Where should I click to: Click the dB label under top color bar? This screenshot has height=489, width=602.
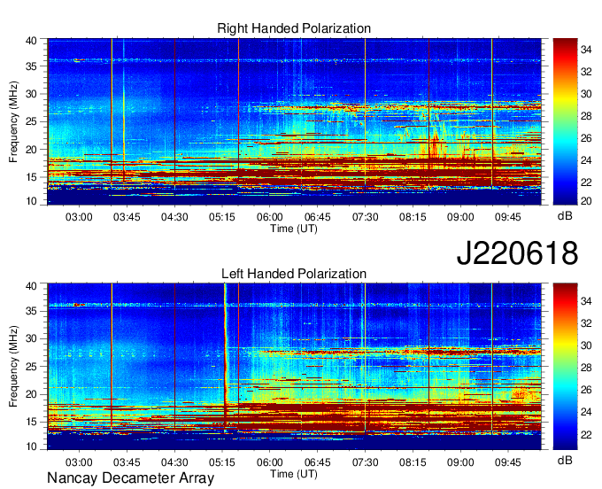[x=565, y=216]
